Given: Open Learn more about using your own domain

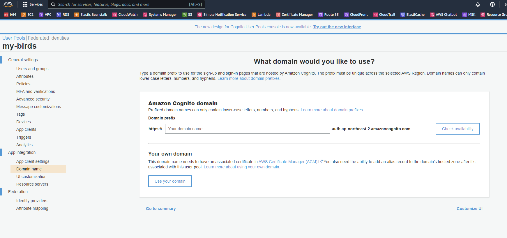Looking at the screenshot, I should 242,167.
